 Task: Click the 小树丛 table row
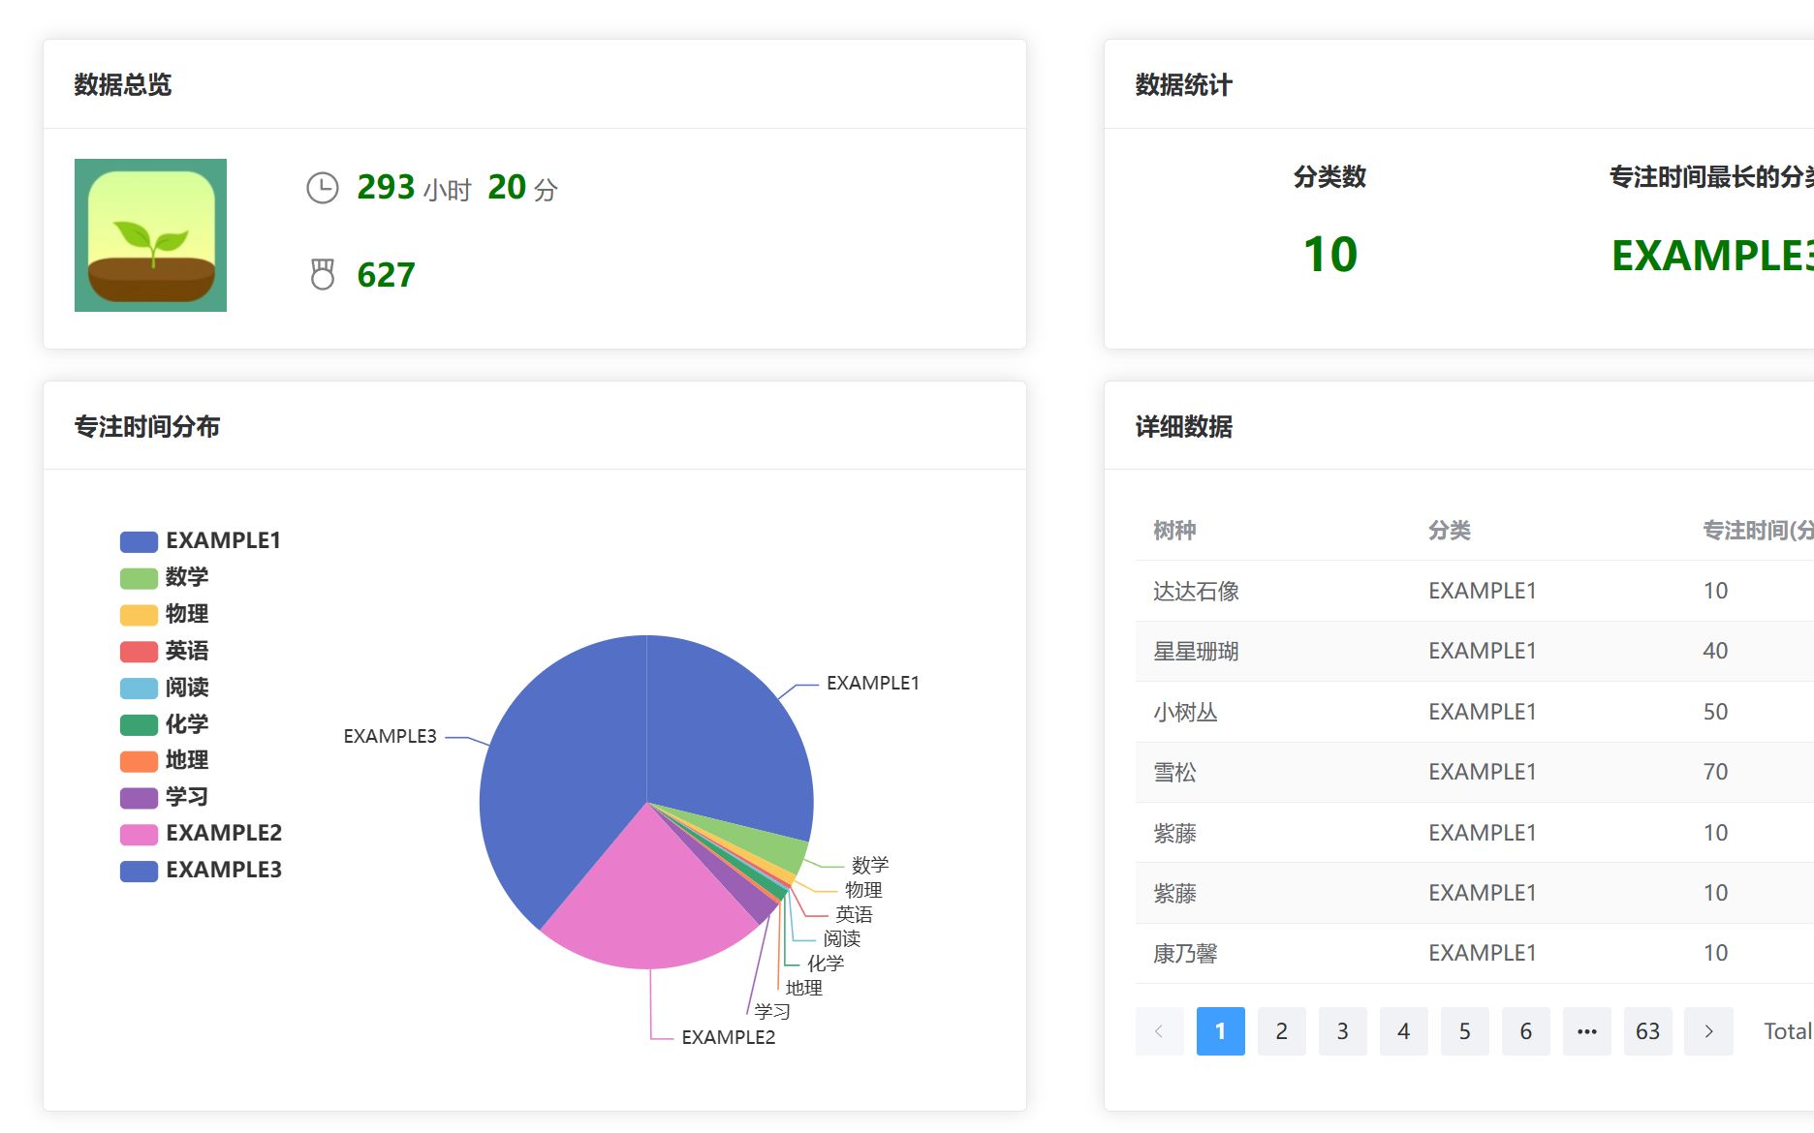1475,712
